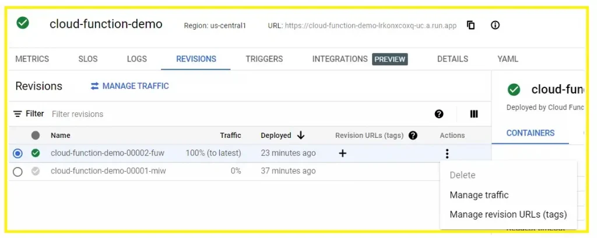Select the REVISIONS tab

tap(196, 59)
